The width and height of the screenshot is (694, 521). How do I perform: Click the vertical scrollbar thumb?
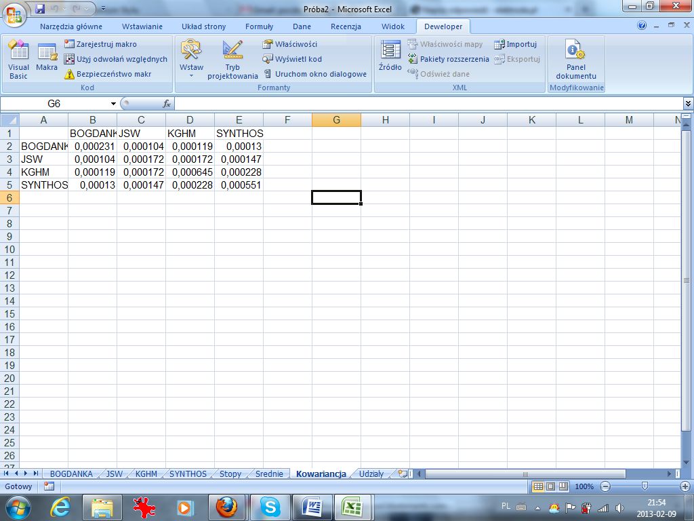(687, 280)
